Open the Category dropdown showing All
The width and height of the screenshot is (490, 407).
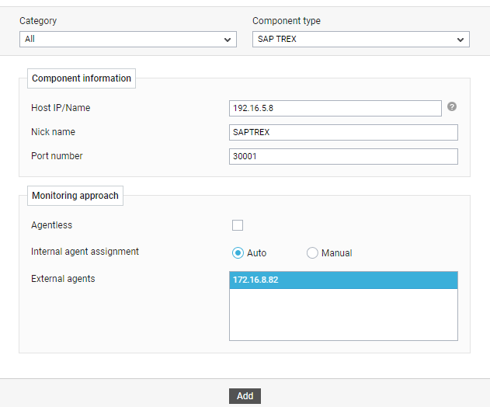pos(128,39)
